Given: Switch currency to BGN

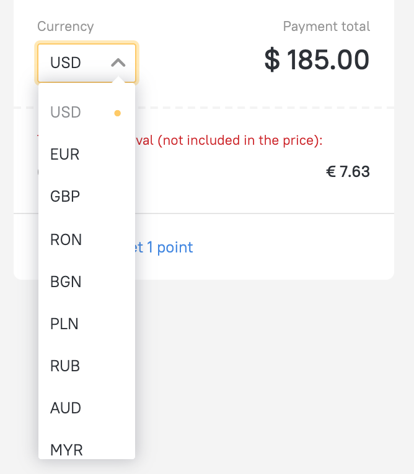Looking at the screenshot, I should (x=66, y=282).
